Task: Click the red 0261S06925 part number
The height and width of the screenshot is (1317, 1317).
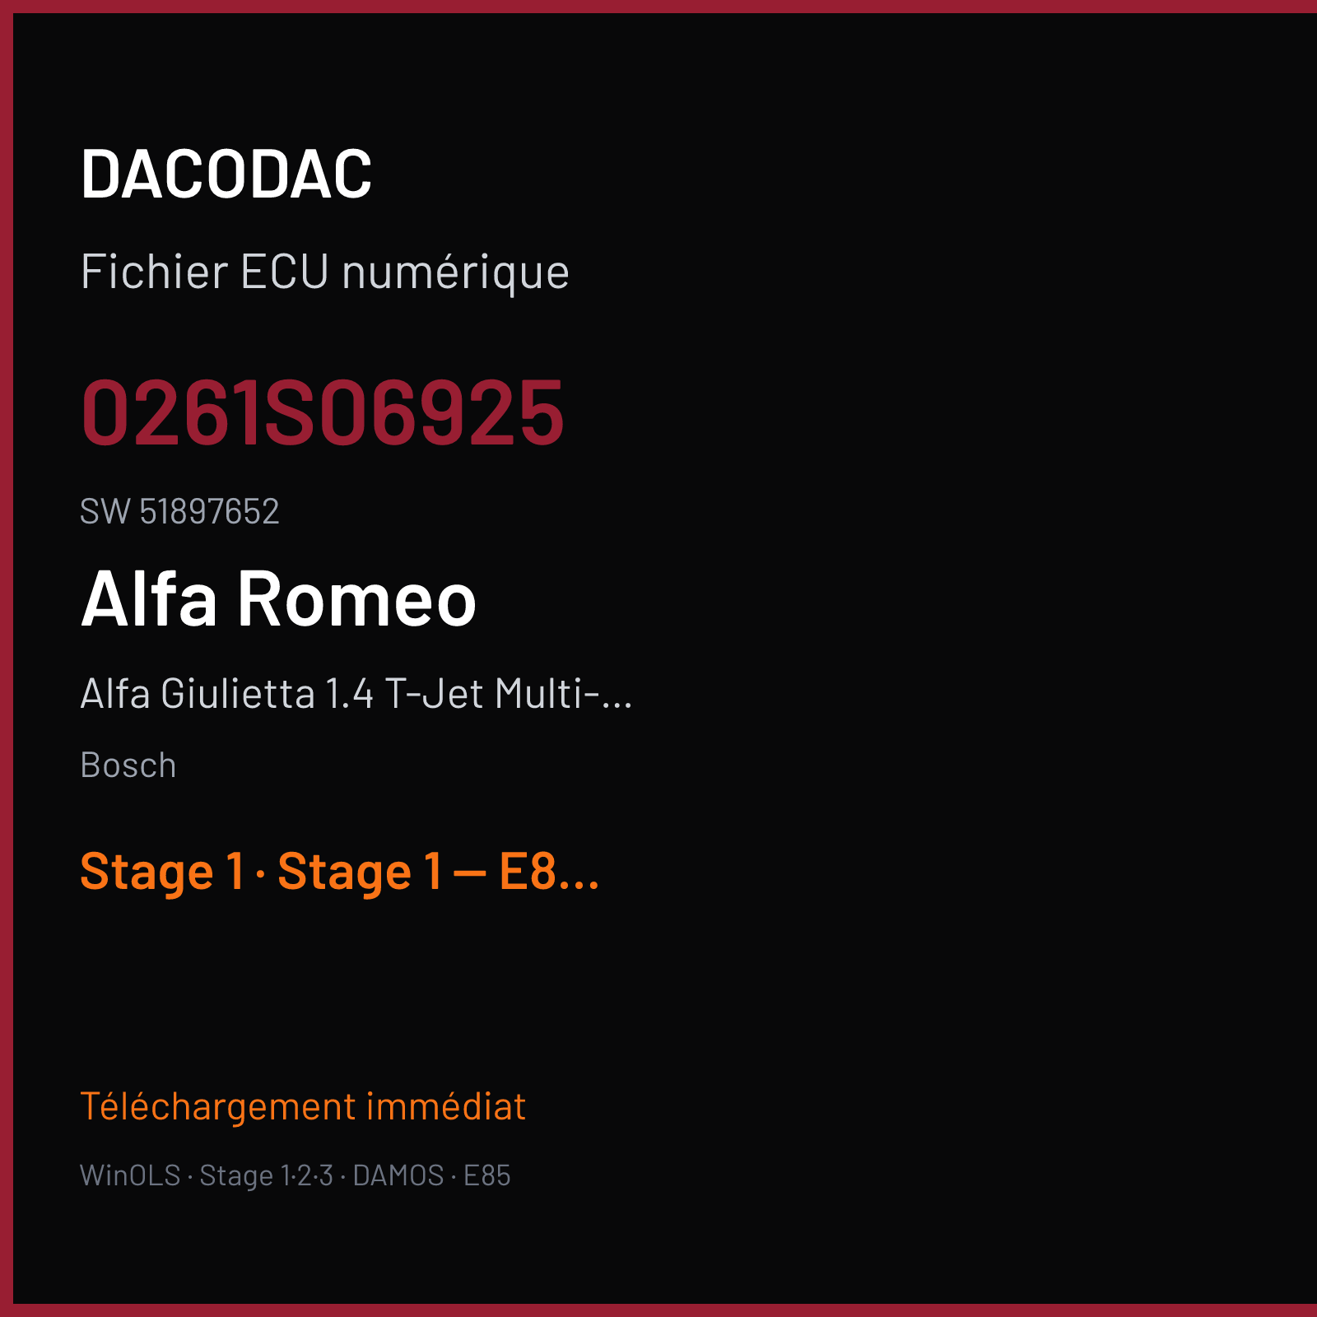Action: coord(323,412)
